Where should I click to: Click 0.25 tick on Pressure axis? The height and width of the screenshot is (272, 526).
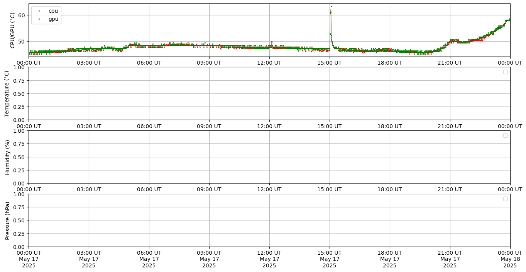(x=19, y=234)
